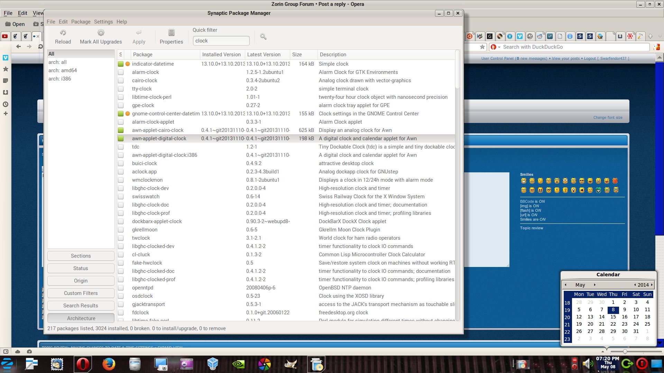This screenshot has width=664, height=373.
Task: Click the volume speaker tray icon
Action: pos(587,364)
